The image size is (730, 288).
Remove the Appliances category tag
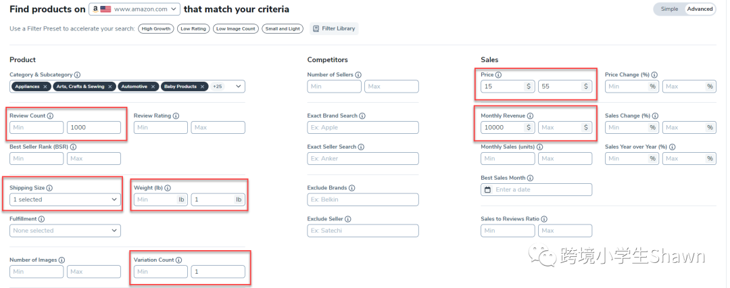[x=45, y=87]
